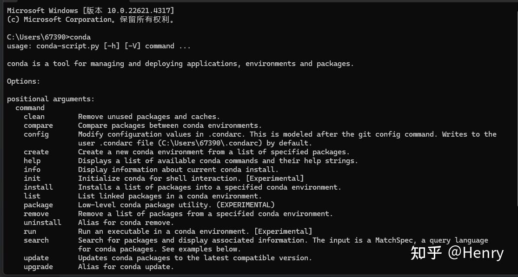
Task: Click the 'C:\Users\67390>conda' prompt line
Action: [49, 37]
